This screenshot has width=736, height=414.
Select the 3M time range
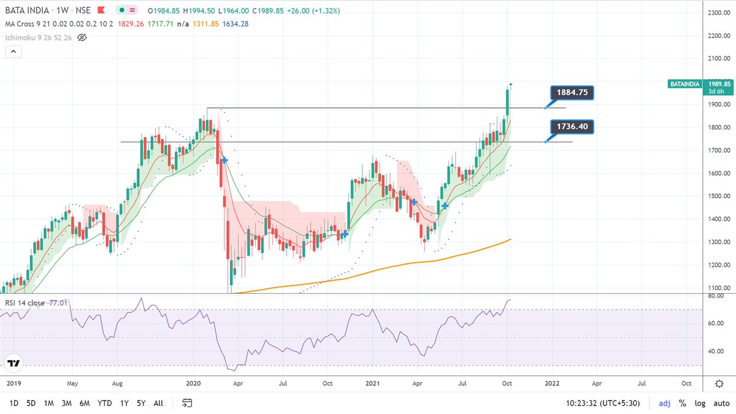(x=67, y=403)
